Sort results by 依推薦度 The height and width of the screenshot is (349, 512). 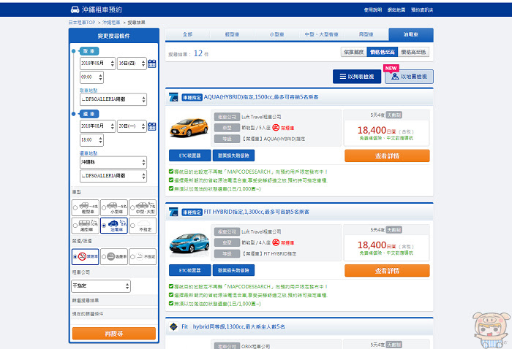coord(353,52)
